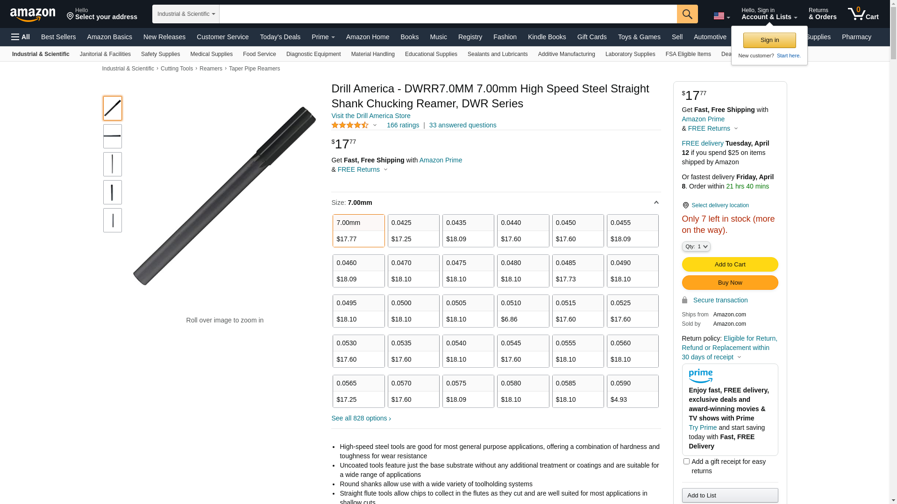Select the second product thumbnail image

pos(113,136)
